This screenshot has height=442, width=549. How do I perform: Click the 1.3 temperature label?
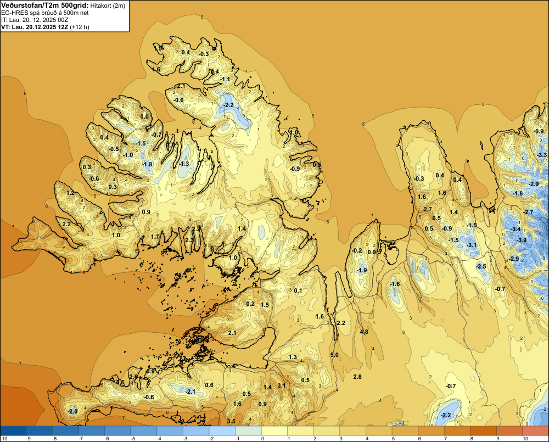point(293,357)
